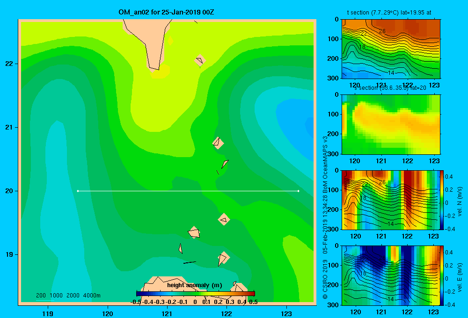Image resolution: width=468 pixels, height=318 pixels.
Task: Open the temperature section plot
Action: pyautogui.click(x=391, y=49)
